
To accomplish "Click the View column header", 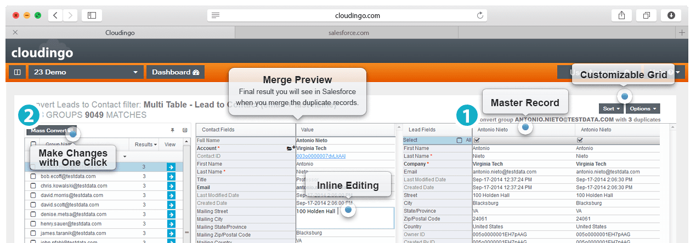I will [171, 144].
